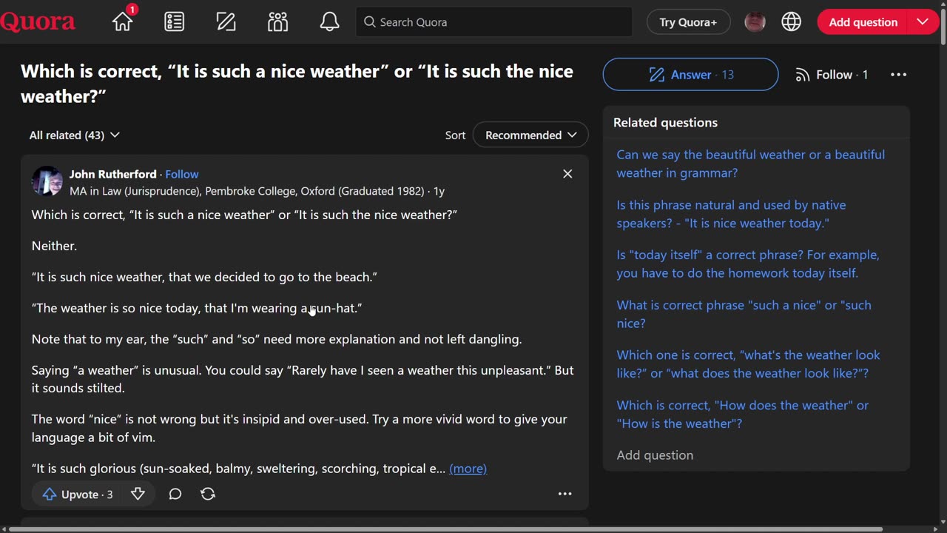Click the Search Quora field
947x533 pixels.
[x=494, y=22]
